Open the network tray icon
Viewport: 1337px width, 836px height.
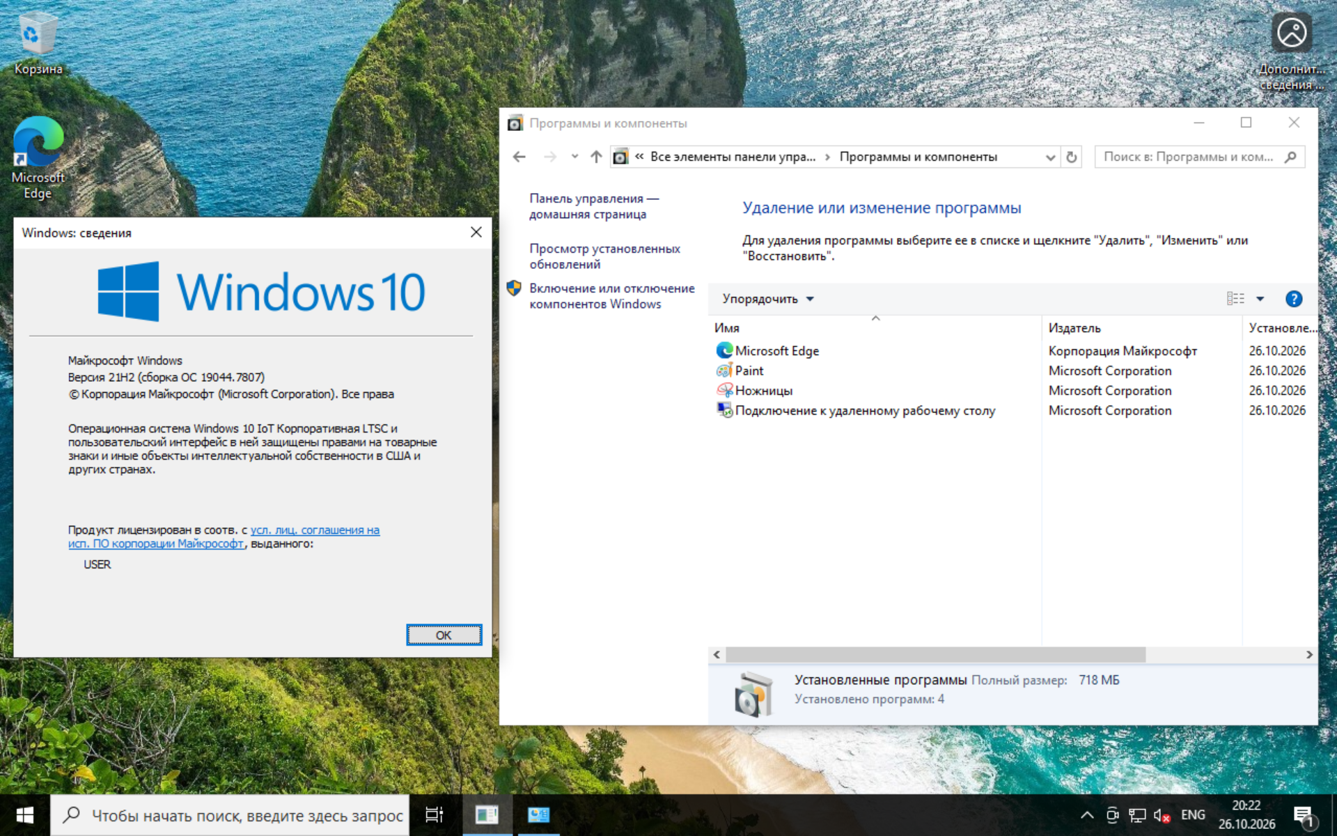tap(1137, 815)
